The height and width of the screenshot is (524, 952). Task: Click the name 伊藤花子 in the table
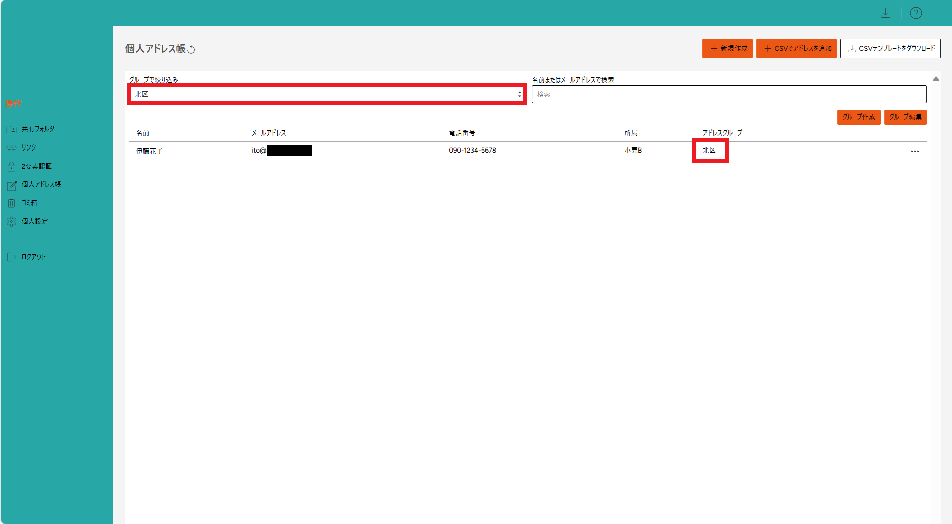pyautogui.click(x=150, y=151)
